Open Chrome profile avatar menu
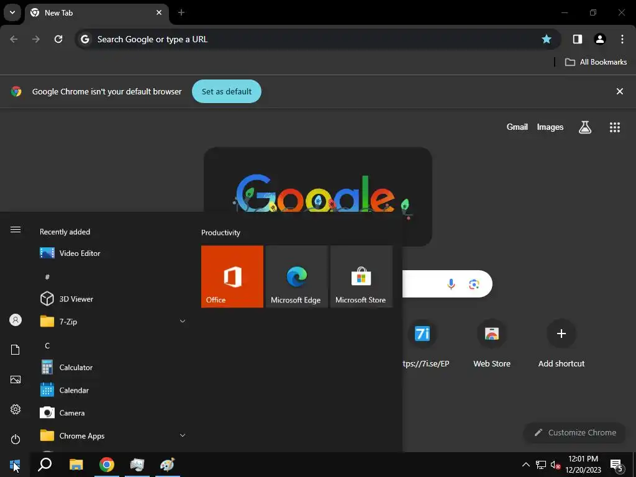Screen dimensions: 636x477 [600, 39]
